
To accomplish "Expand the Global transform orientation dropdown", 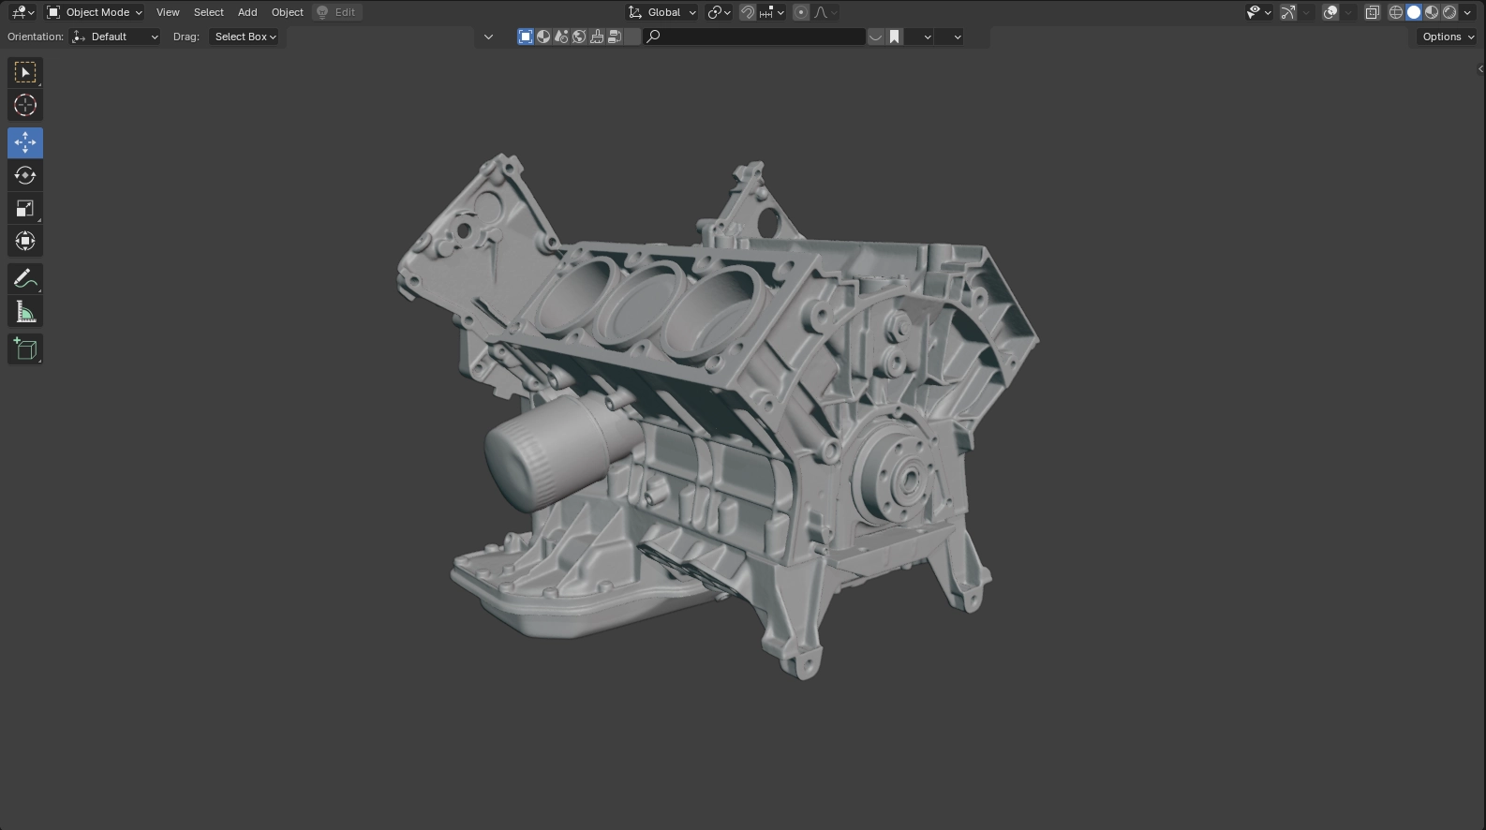I will click(x=662, y=12).
